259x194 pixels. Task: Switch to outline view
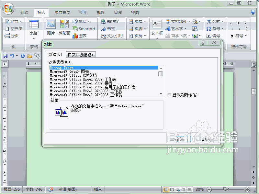(x=184, y=189)
